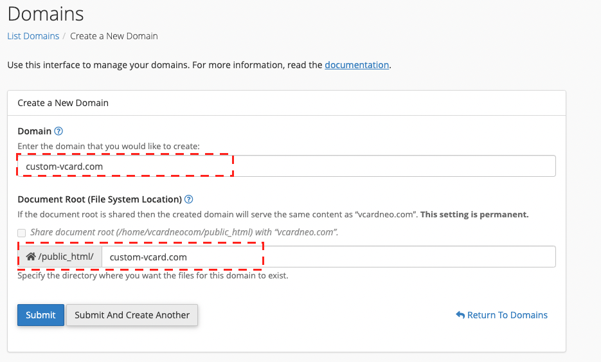Open the documentation link
The width and height of the screenshot is (601, 362).
pyautogui.click(x=357, y=65)
